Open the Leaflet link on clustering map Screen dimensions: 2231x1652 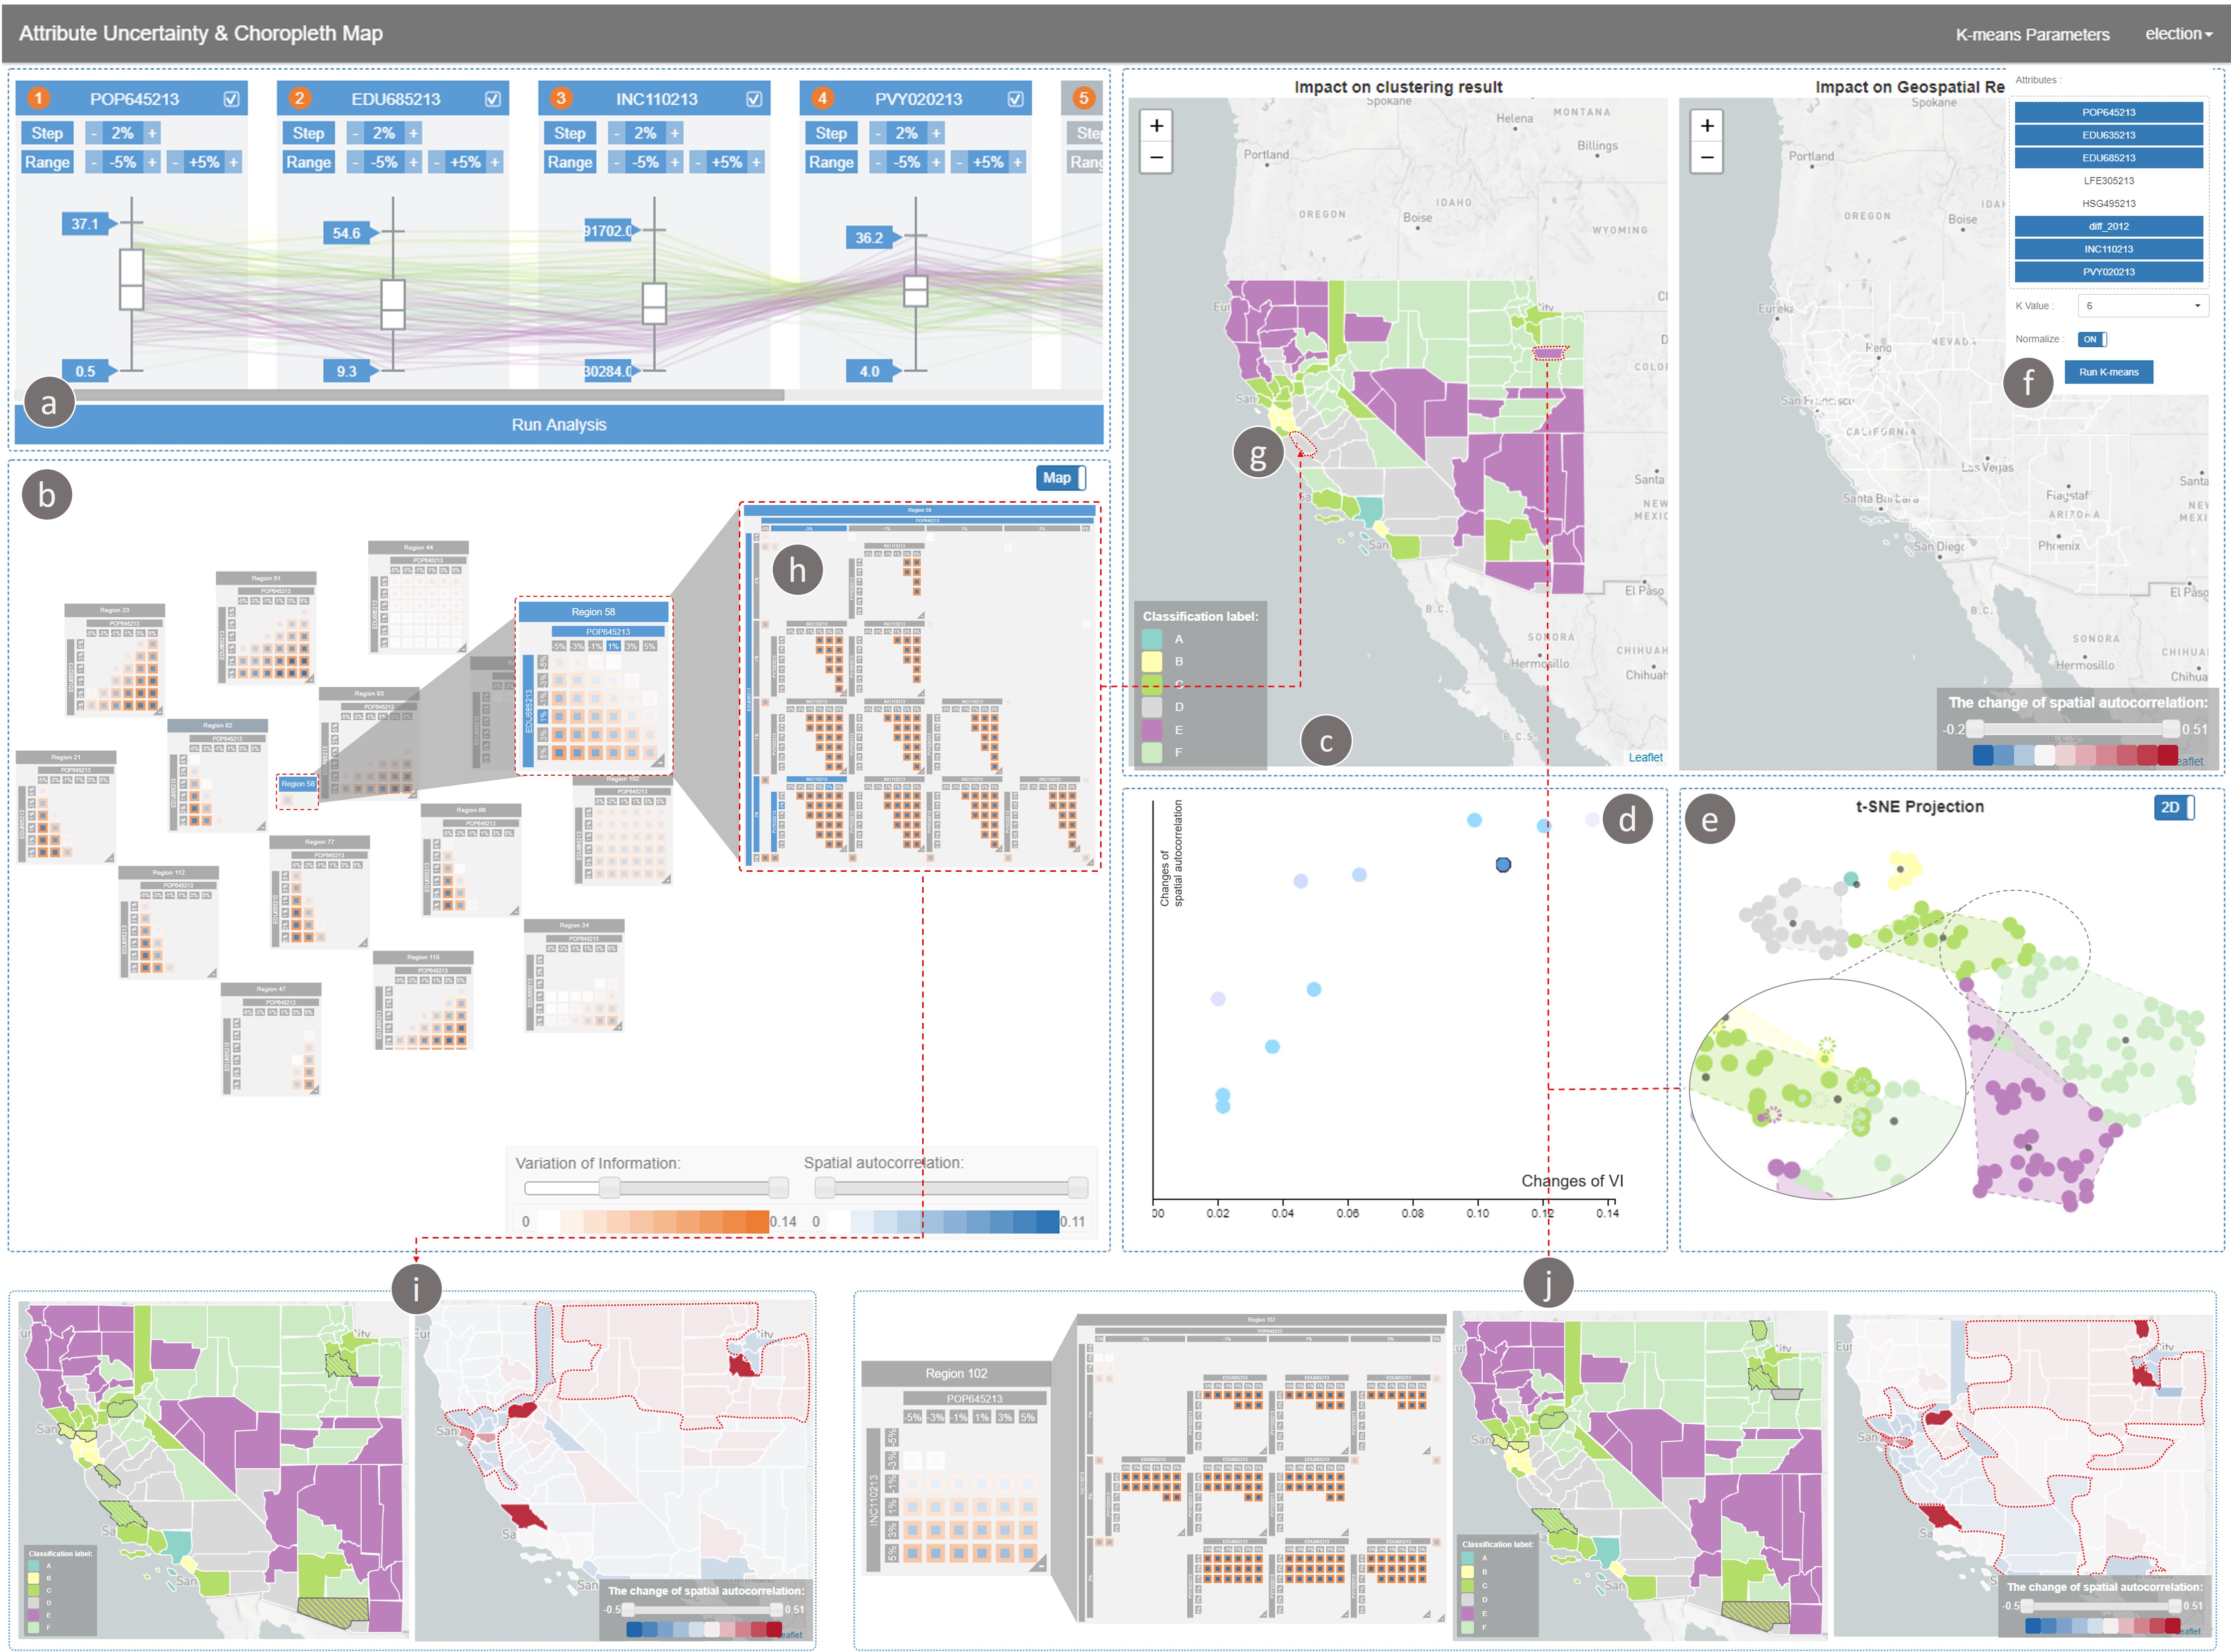(1645, 758)
